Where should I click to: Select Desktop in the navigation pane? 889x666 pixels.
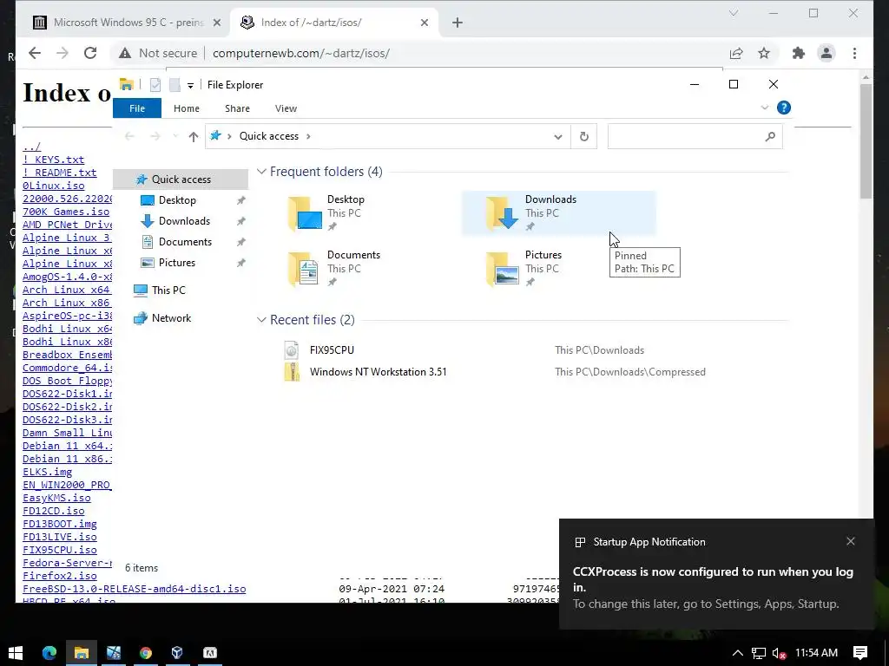(177, 200)
